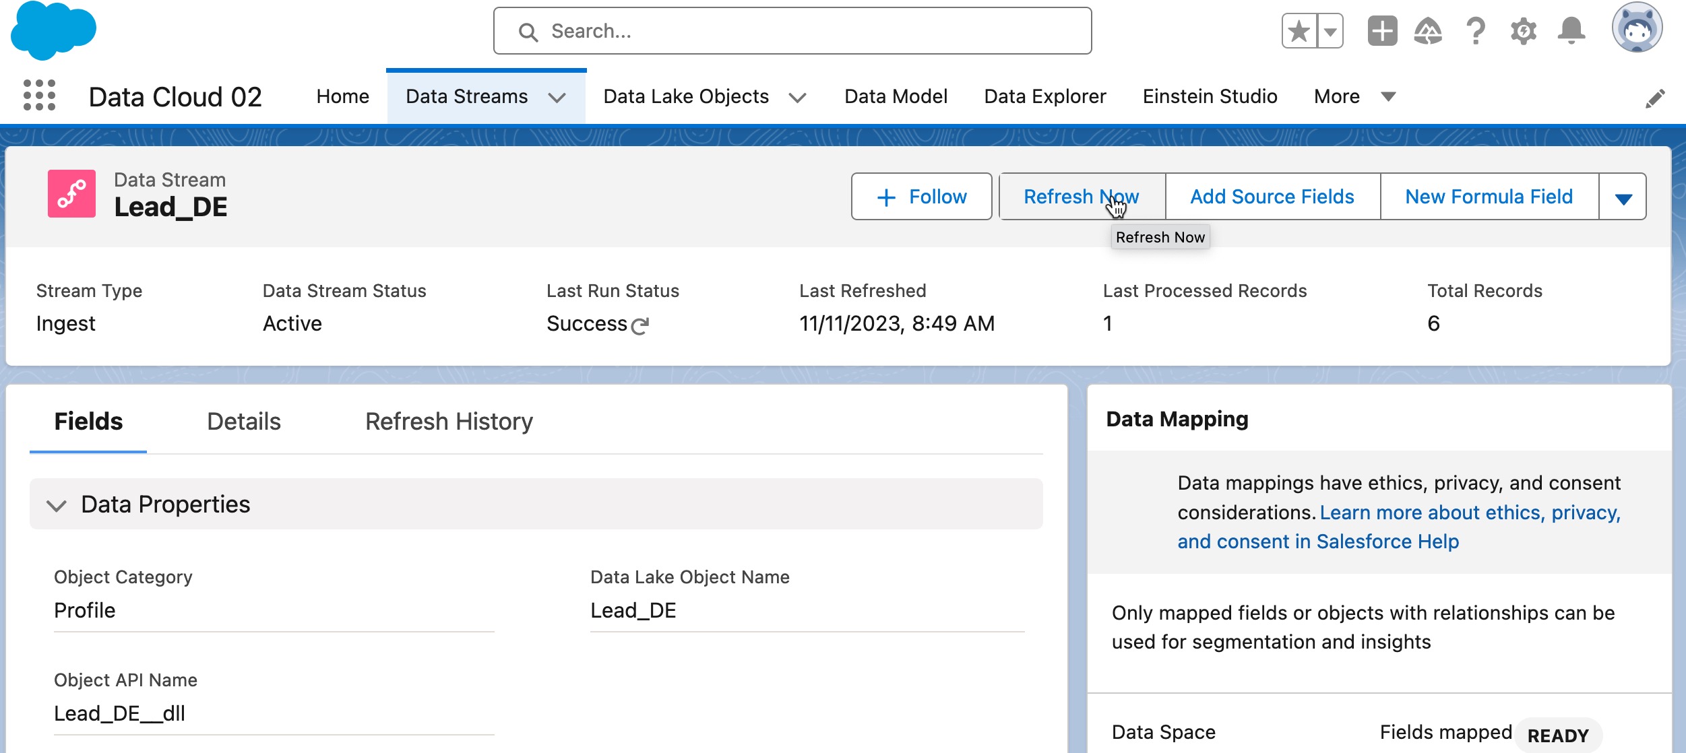Click the Object Category value Profile
This screenshot has height=753, width=1686.
point(85,611)
